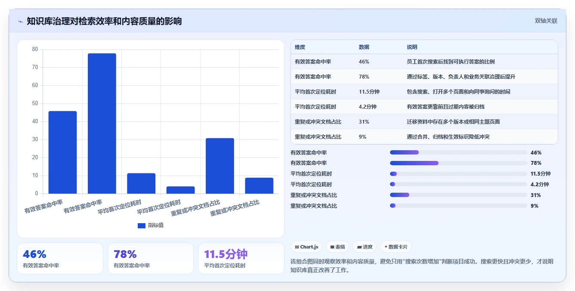Click the table cell 4.2分钟
Viewport: 575px width, 291px height.
(x=368, y=107)
